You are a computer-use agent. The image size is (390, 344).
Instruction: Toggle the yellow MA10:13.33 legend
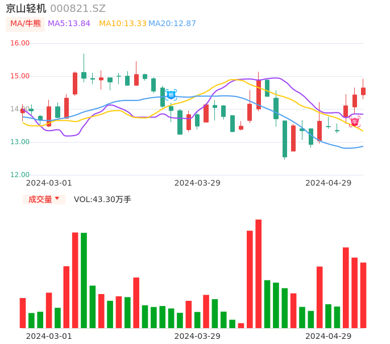point(122,24)
